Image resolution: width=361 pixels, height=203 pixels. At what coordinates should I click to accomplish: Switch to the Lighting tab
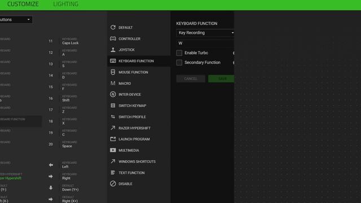(x=66, y=4)
